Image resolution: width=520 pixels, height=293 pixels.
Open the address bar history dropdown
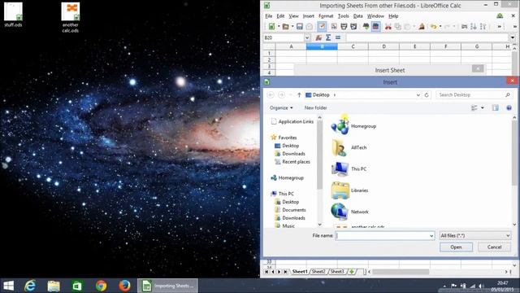tap(418, 95)
